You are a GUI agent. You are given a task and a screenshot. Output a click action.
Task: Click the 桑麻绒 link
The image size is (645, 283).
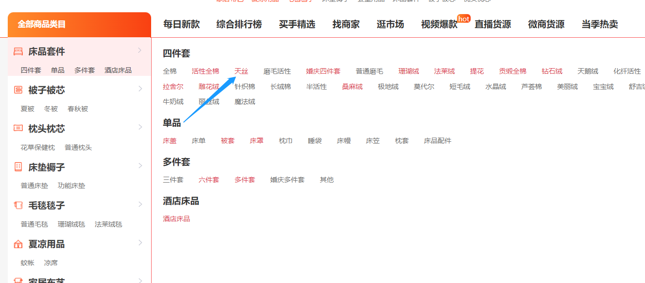point(352,87)
